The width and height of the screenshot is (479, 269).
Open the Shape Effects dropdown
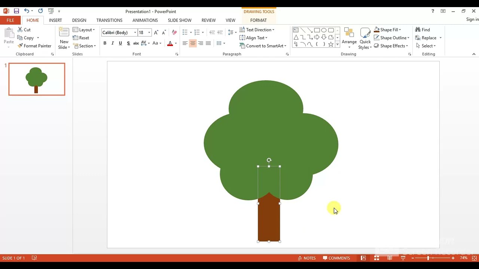click(391, 46)
